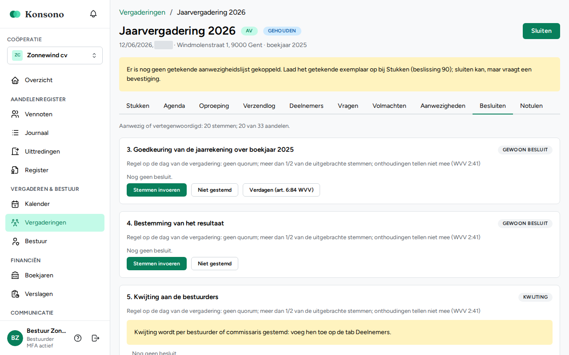Click the Kwijting per bestuurder notice

pos(340,332)
